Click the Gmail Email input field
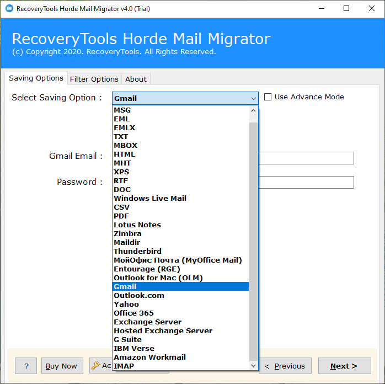 [306, 158]
